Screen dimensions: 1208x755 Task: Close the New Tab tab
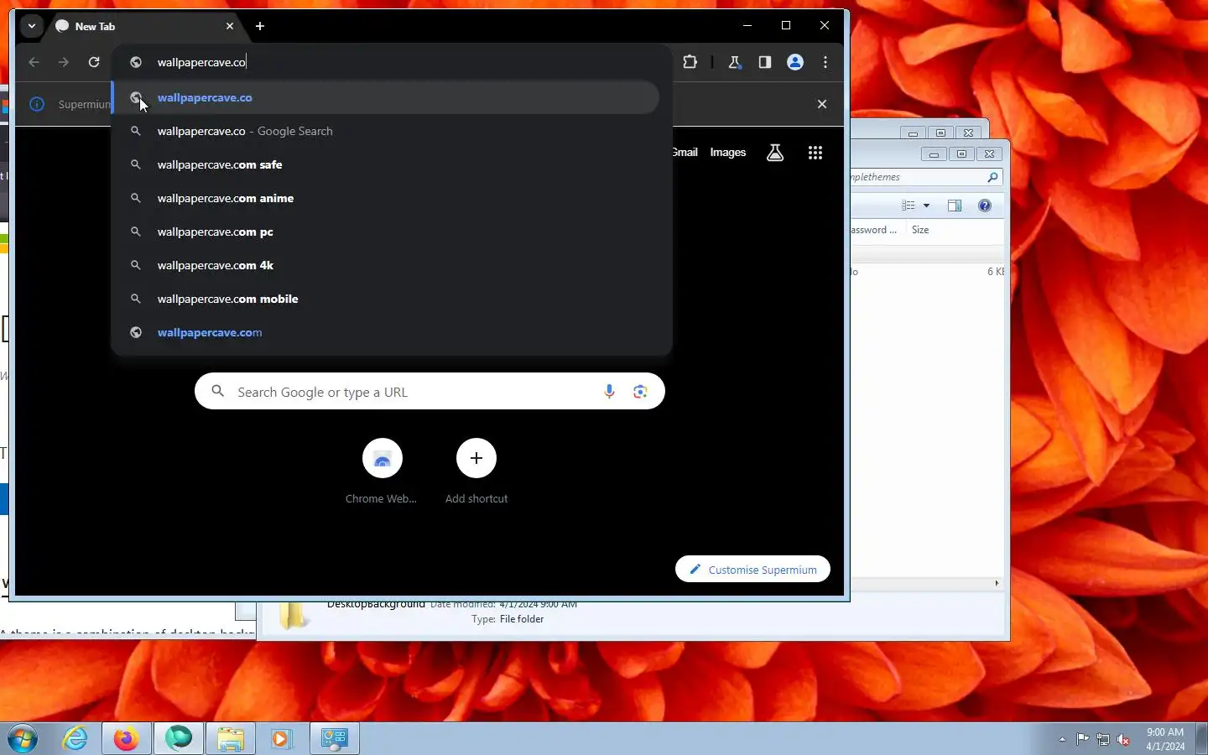[x=230, y=26]
